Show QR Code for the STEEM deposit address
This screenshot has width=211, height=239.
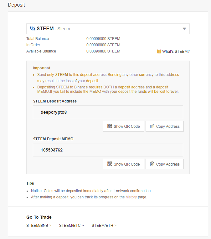point(123,126)
